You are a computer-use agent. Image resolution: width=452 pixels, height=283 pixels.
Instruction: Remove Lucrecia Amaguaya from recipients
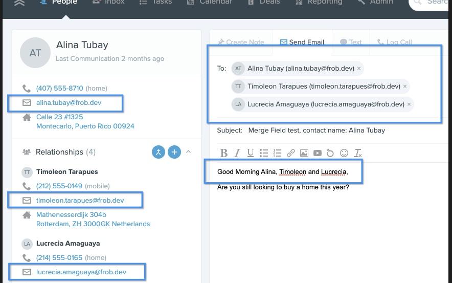(x=409, y=104)
